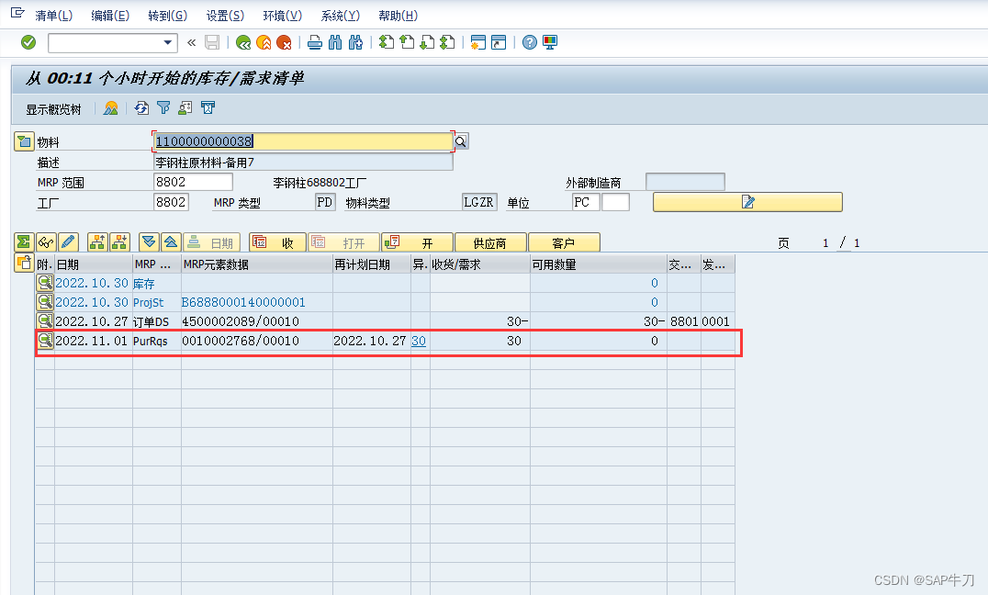988x595 pixels.
Task: Go to Next Page icon
Action: [x=427, y=42]
